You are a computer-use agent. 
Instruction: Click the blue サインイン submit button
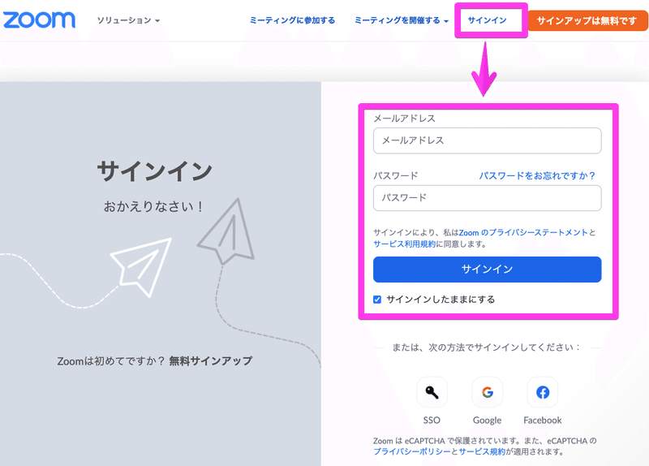(x=488, y=270)
